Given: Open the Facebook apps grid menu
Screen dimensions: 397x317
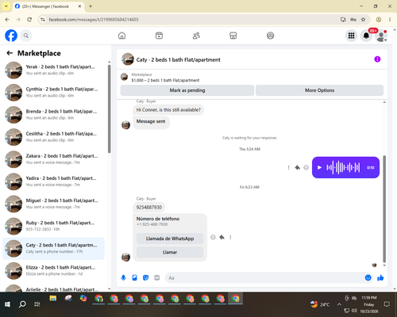Looking at the screenshot, I should pyautogui.click(x=351, y=36).
